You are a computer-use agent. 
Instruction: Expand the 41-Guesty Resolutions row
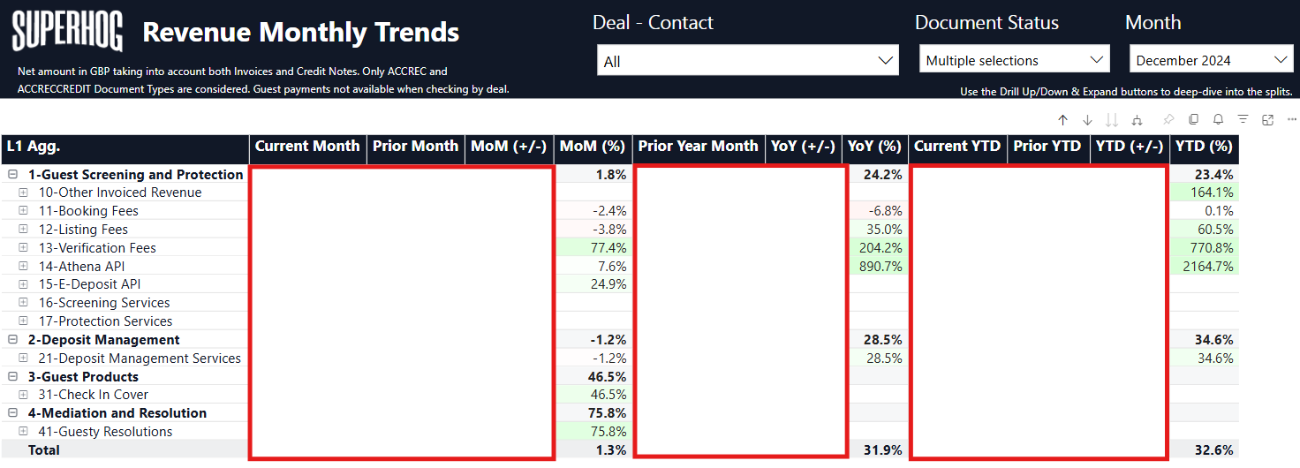pos(24,432)
